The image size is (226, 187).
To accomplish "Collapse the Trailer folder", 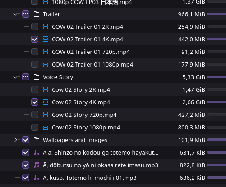I will click(x=15, y=14).
